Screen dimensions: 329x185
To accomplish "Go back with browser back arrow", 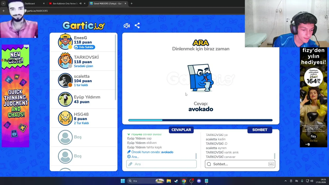I will point(4,11).
